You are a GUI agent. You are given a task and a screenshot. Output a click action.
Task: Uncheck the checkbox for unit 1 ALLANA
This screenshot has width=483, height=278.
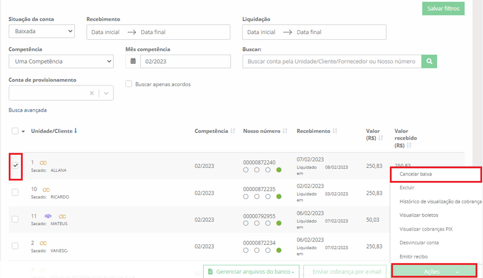pyautogui.click(x=15, y=166)
